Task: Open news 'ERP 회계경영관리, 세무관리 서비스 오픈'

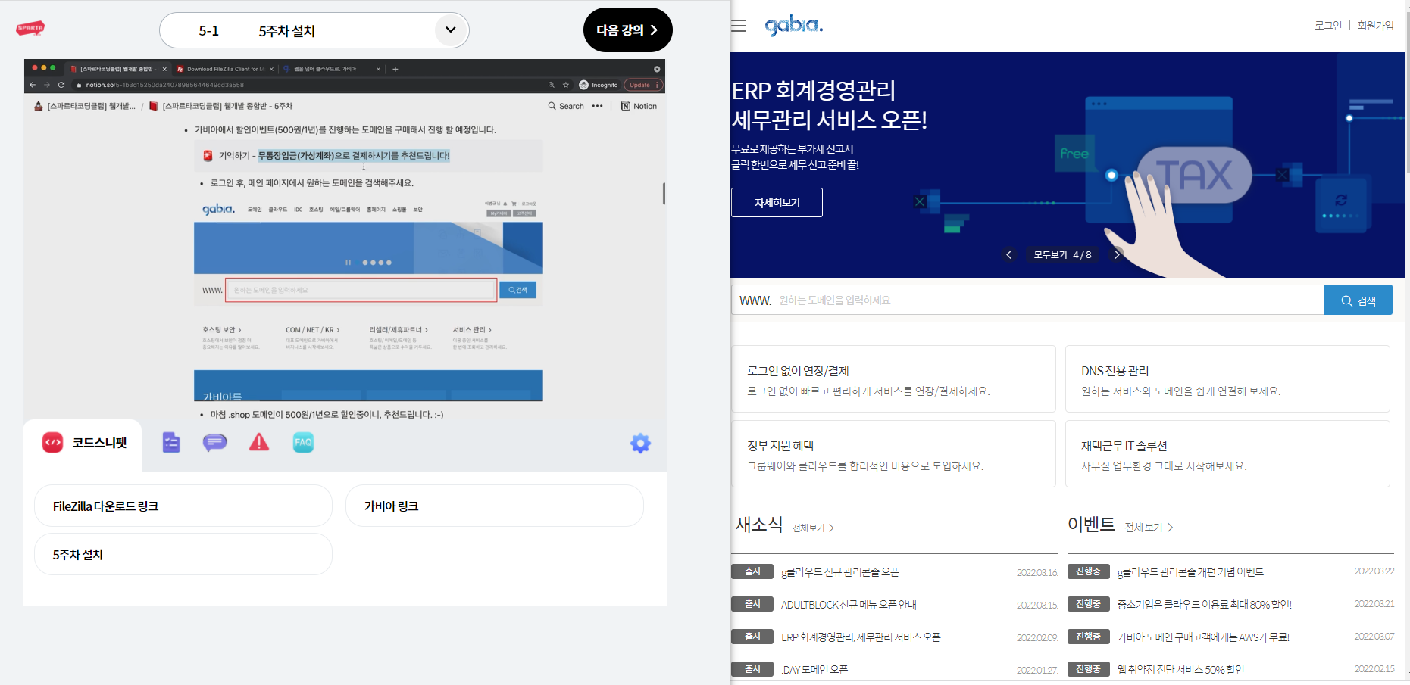Action: 861,637
